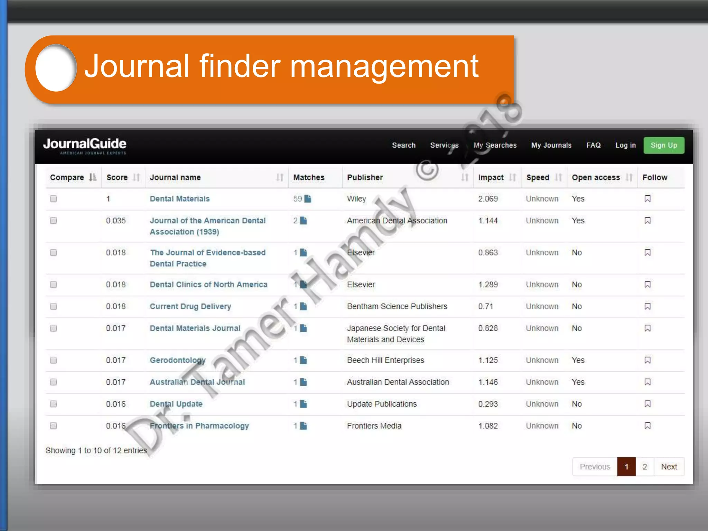This screenshot has width=708, height=531.
Task: Open matches document for Australian Dental Journal
Action: point(303,382)
